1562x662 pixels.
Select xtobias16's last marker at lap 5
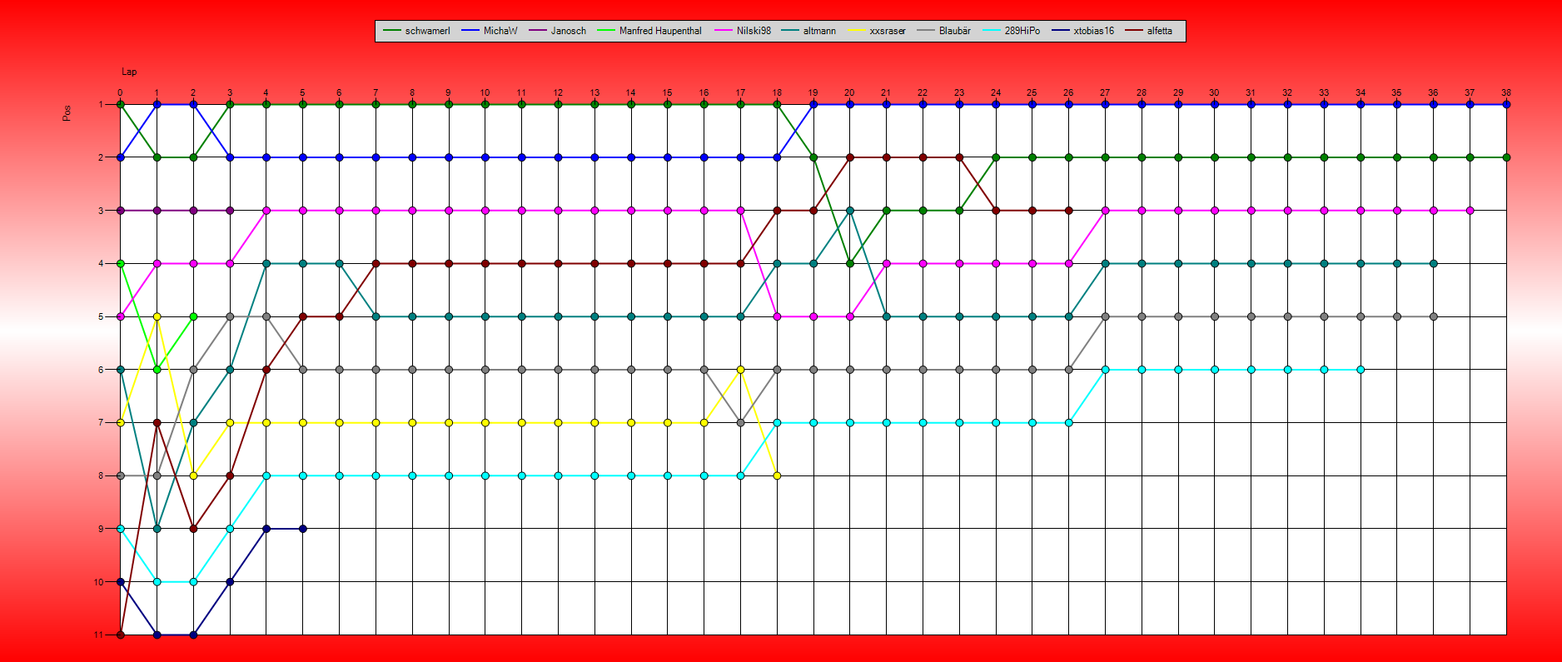(303, 529)
